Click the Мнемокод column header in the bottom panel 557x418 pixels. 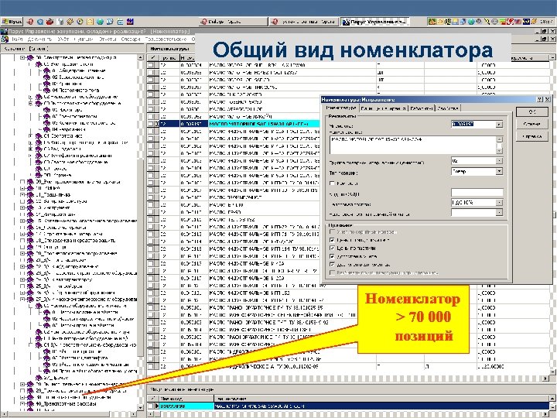(186, 399)
